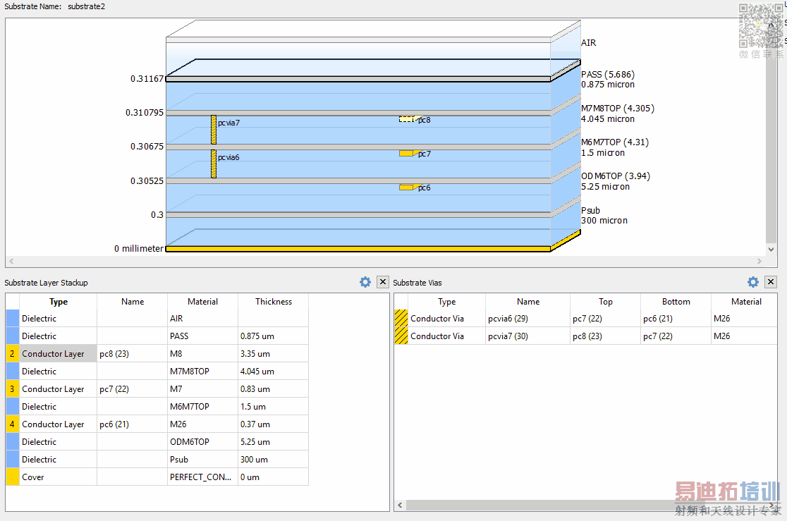Image resolution: width=787 pixels, height=521 pixels.
Task: Open Substrate Vias settings gear
Action: pos(753,282)
